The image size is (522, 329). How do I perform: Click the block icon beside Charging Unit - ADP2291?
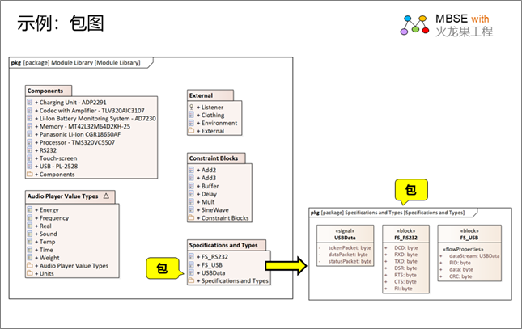30,103
